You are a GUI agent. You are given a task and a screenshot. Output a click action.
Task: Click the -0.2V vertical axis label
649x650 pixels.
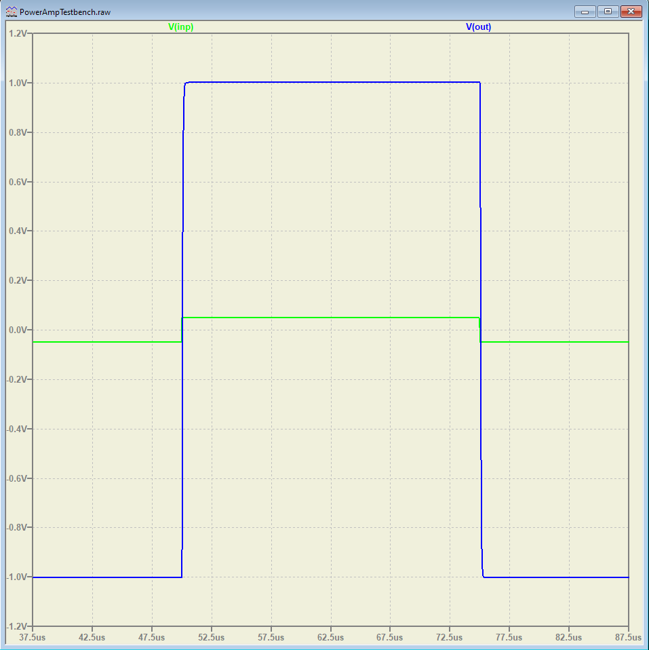(x=16, y=380)
